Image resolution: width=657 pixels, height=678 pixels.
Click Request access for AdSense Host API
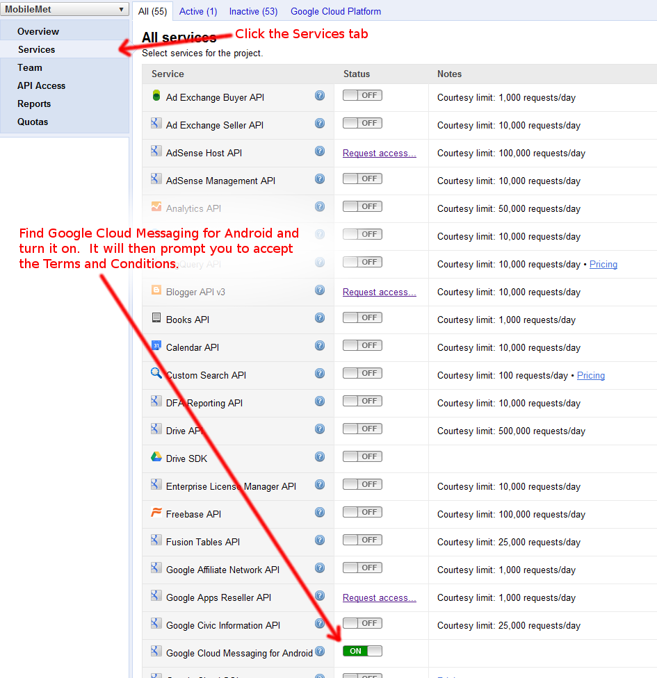click(379, 153)
